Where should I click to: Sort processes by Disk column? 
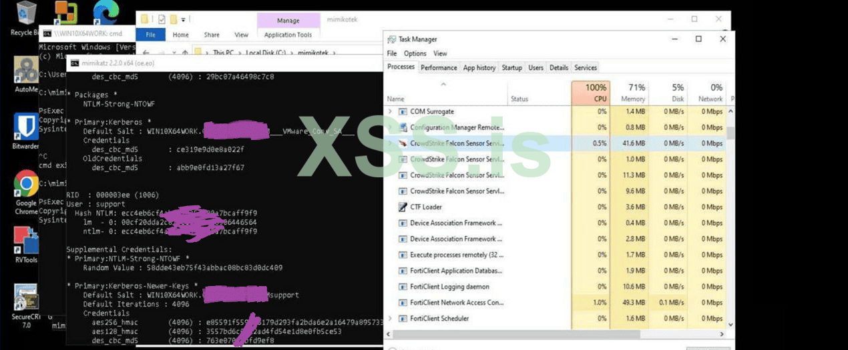(668, 93)
